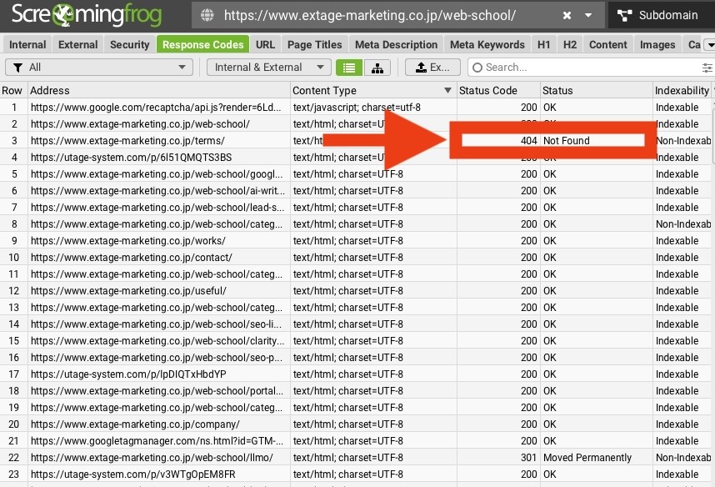Sort by the Indexability column header
Image resolution: width=715 pixels, height=487 pixels.
coord(682,90)
